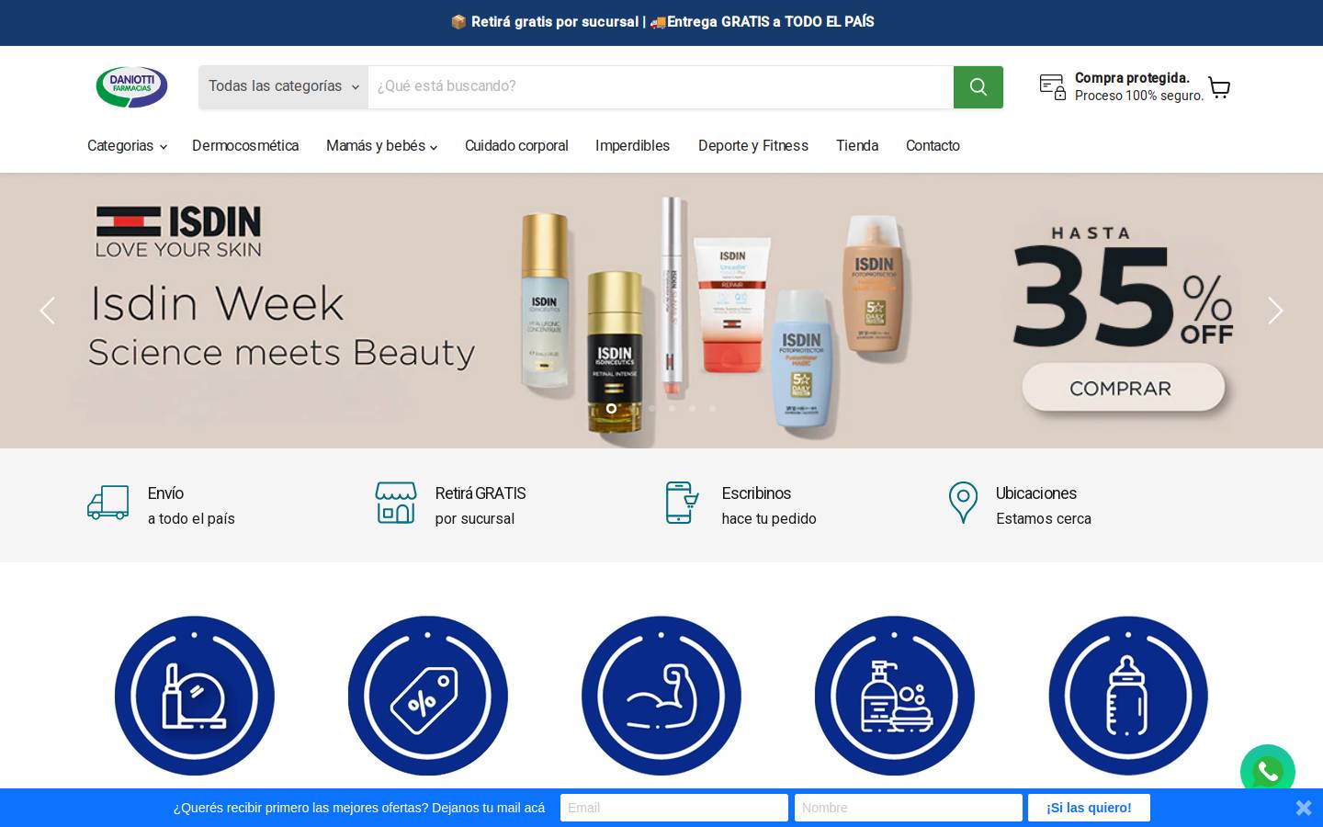Expand the Mamás y bebés menu
The width and height of the screenshot is (1323, 827).
point(381,145)
